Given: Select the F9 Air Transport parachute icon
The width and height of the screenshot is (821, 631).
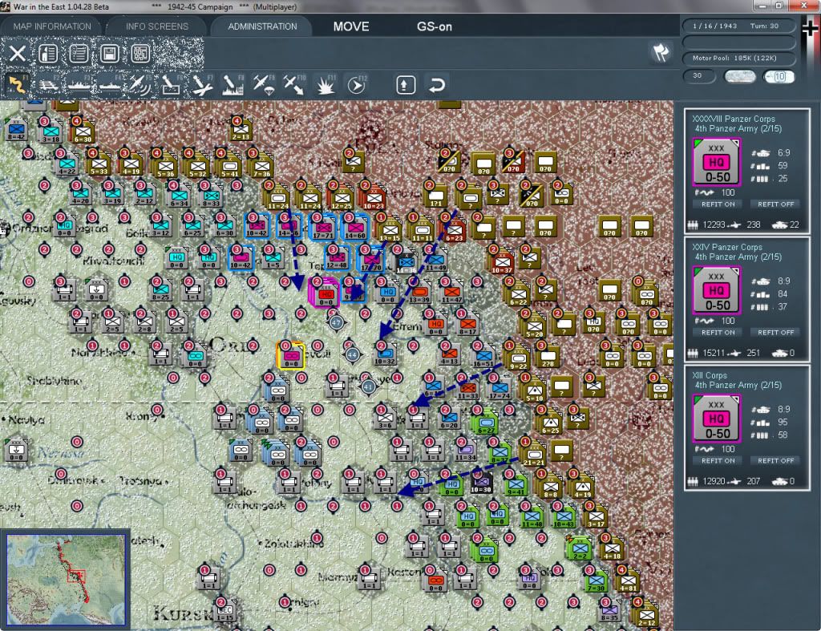Looking at the screenshot, I should [x=263, y=85].
